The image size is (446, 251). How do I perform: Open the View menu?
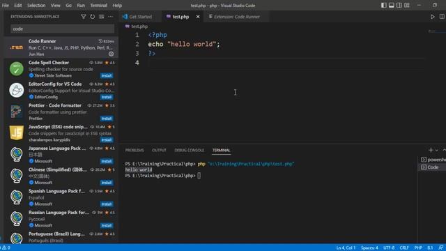(55, 5)
